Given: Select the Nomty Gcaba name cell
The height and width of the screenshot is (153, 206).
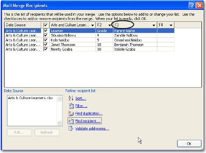Looking at the screenshot, I should 73,49.
